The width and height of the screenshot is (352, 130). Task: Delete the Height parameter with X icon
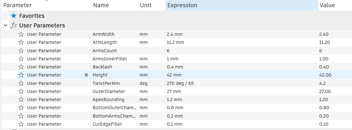[x=86, y=75]
